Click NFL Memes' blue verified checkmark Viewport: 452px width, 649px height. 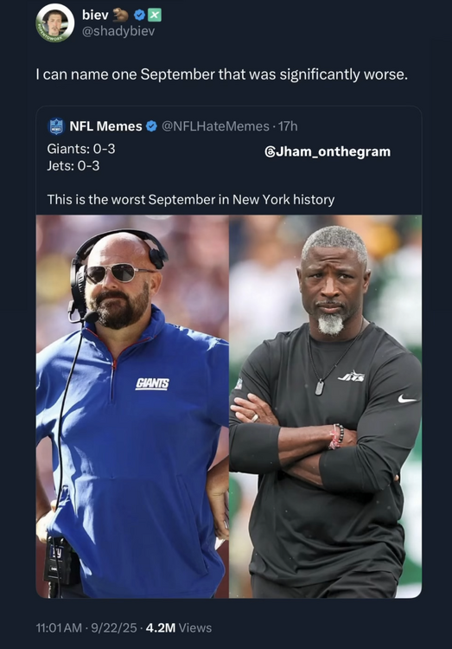click(152, 126)
